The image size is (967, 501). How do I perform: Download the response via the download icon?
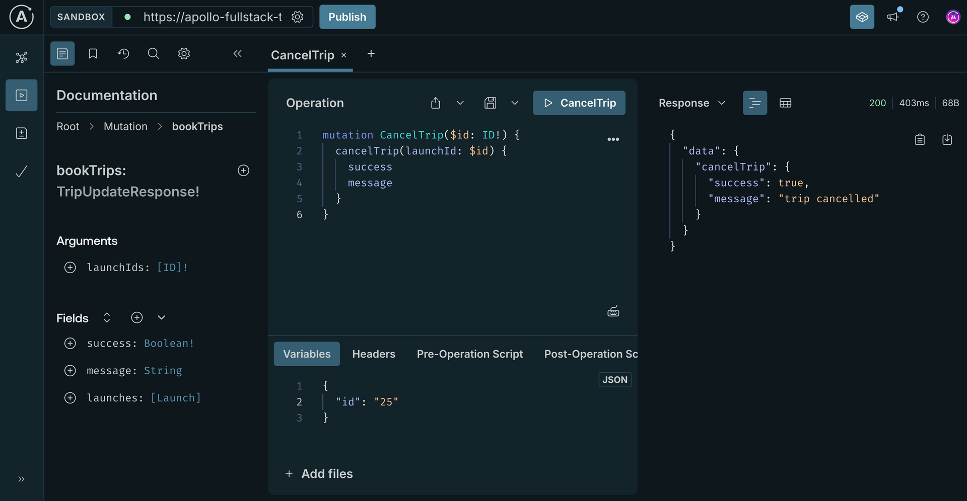[947, 139]
